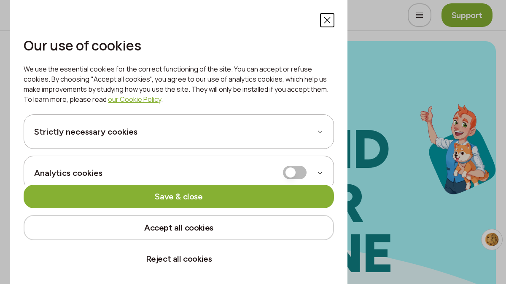Choose Accept all cookies

point(179,228)
